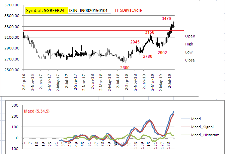Click the 2600 low annotation
This screenshot has height=154, width=225.
[125, 68]
